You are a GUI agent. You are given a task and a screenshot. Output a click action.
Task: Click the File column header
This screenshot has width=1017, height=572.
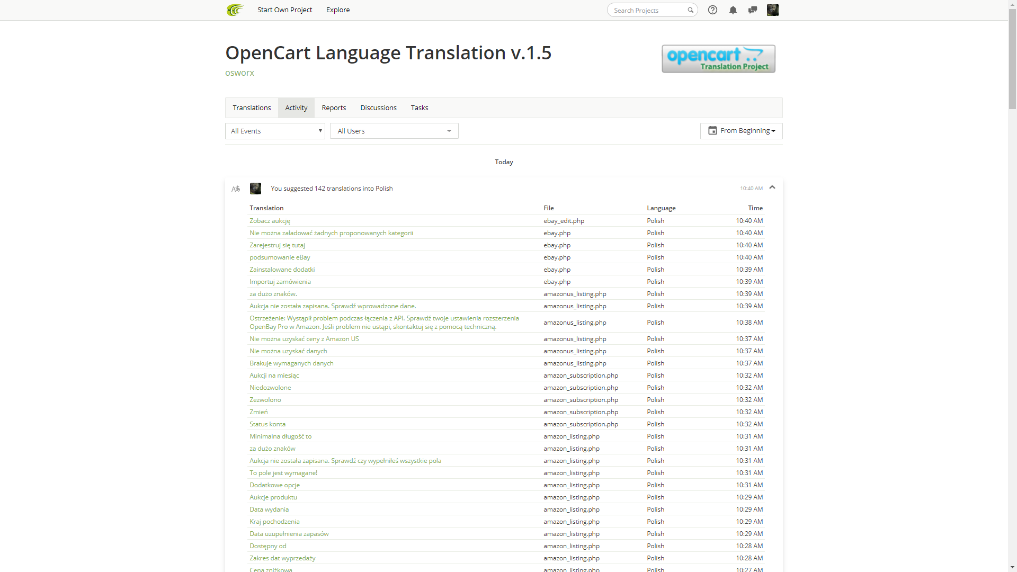click(x=549, y=208)
